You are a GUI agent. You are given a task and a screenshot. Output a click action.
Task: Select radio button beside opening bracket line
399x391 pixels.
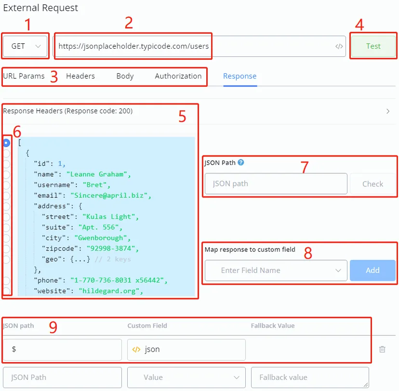pos(6,143)
